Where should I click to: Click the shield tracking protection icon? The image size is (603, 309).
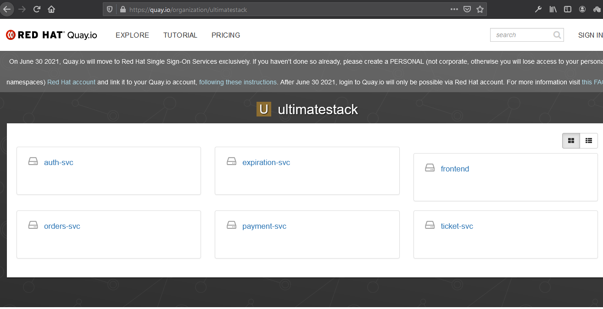click(110, 9)
